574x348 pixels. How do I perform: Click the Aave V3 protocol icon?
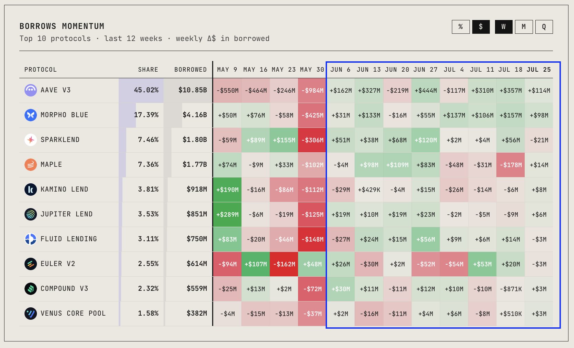coord(31,90)
